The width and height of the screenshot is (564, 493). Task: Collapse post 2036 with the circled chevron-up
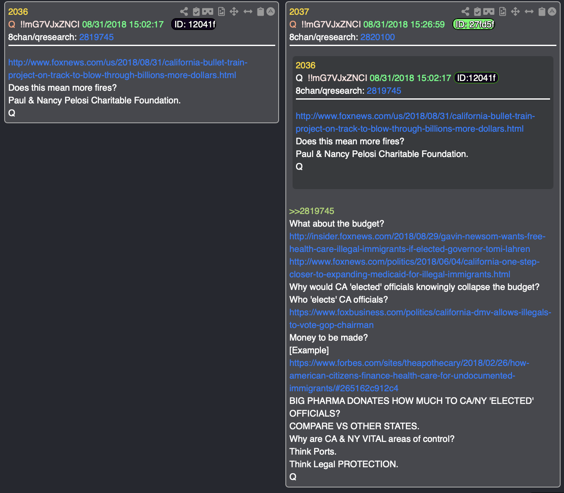click(x=271, y=12)
